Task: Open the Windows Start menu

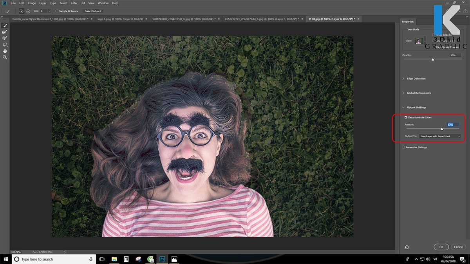Action: (6, 259)
